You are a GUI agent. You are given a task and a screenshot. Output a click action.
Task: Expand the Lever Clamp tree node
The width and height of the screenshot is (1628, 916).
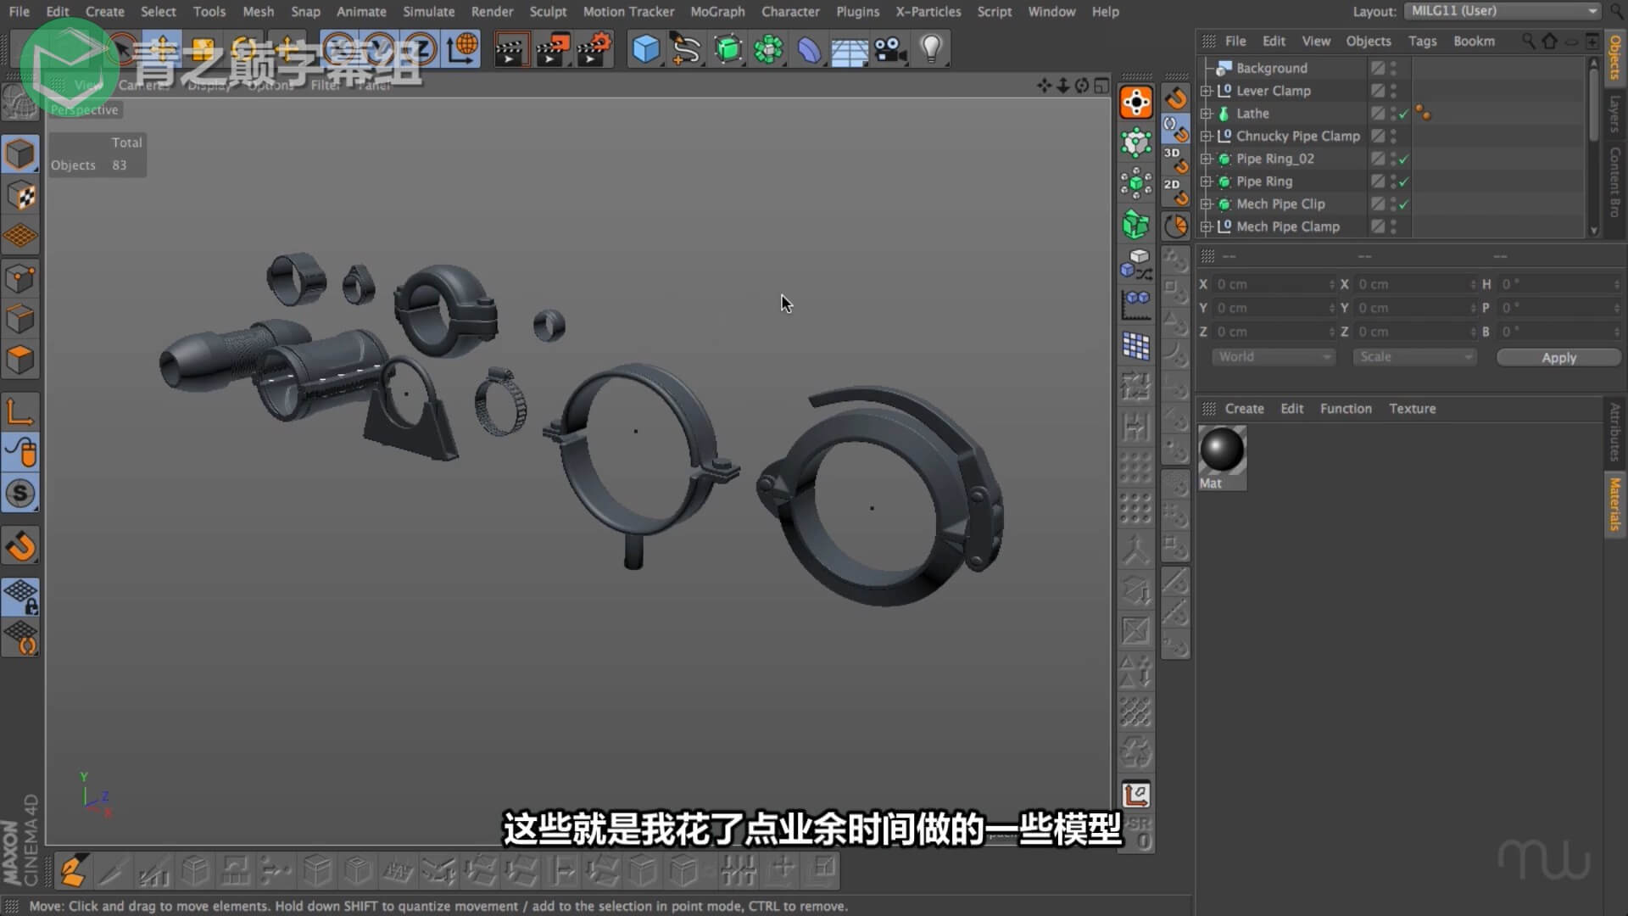[1207, 91]
